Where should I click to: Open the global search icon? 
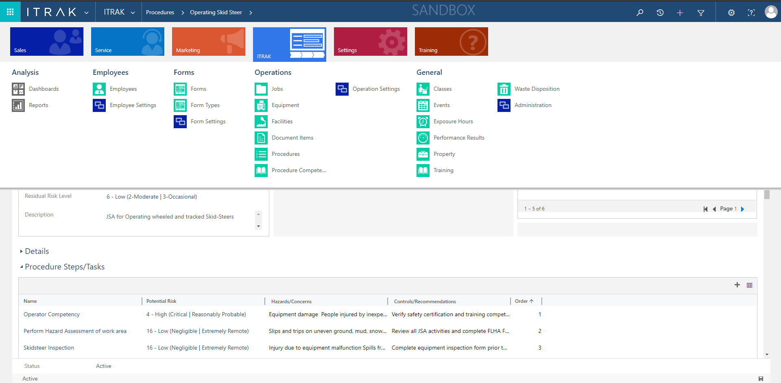tap(640, 12)
